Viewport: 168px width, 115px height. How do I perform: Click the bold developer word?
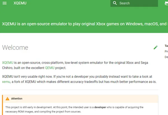point(100,107)
